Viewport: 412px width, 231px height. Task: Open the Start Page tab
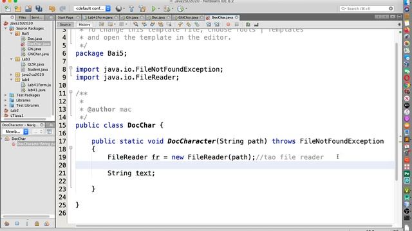coord(66,17)
